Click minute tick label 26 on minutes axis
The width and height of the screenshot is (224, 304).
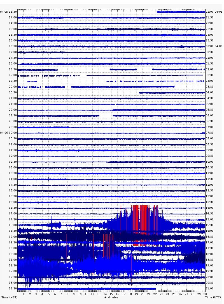(180, 294)
